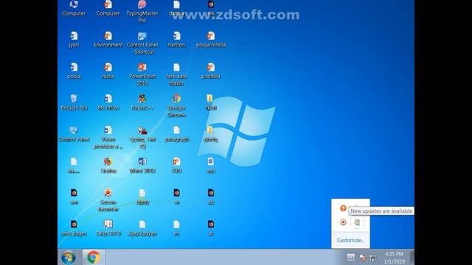Image resolution: width=472 pixels, height=265 pixels.
Task: Open the Action Center flag icon
Action: [362, 258]
